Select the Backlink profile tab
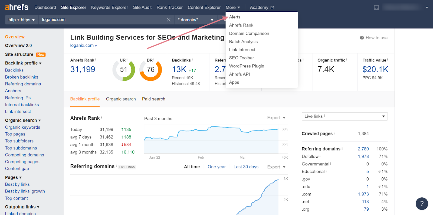This screenshot has width=433, height=215. (85, 99)
